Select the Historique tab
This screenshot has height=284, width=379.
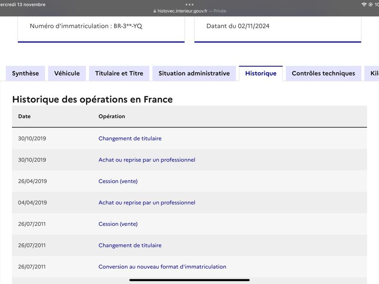[x=261, y=73]
